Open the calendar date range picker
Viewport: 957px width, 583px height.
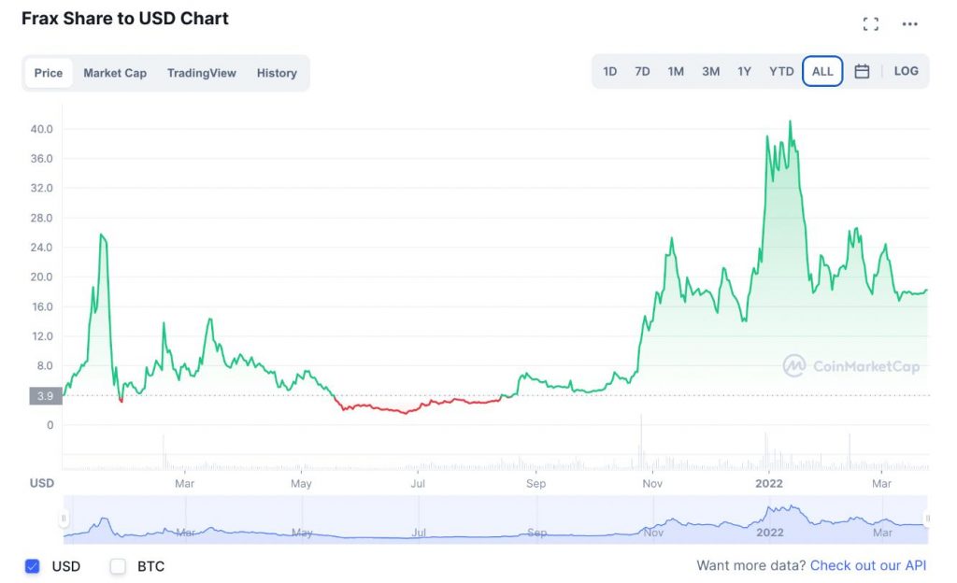click(x=862, y=72)
